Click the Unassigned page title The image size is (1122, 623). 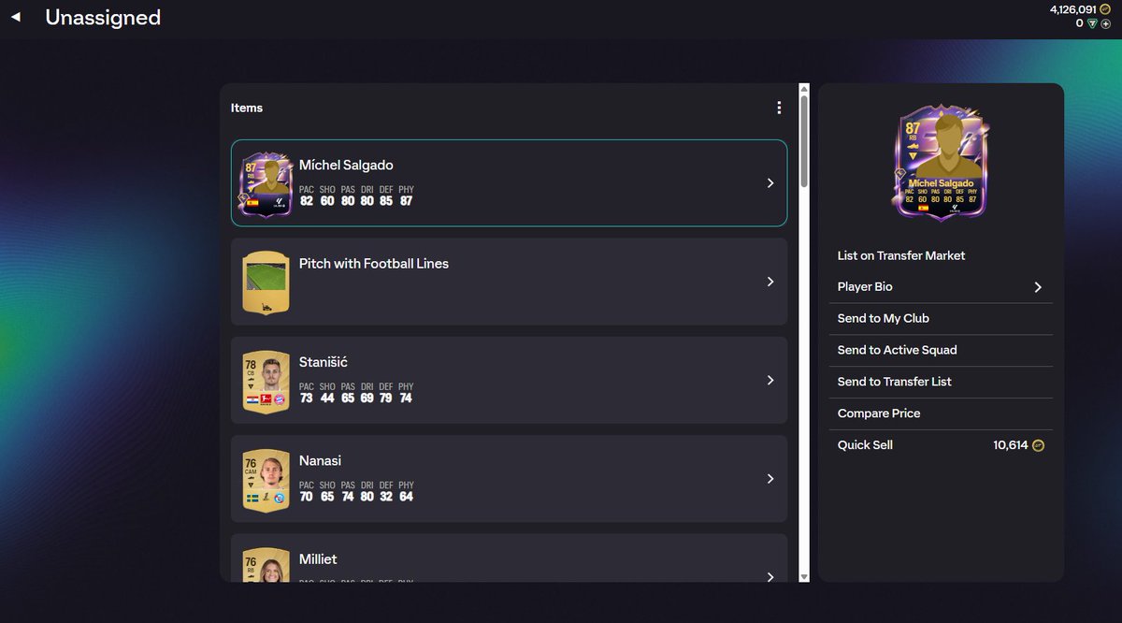(x=103, y=17)
